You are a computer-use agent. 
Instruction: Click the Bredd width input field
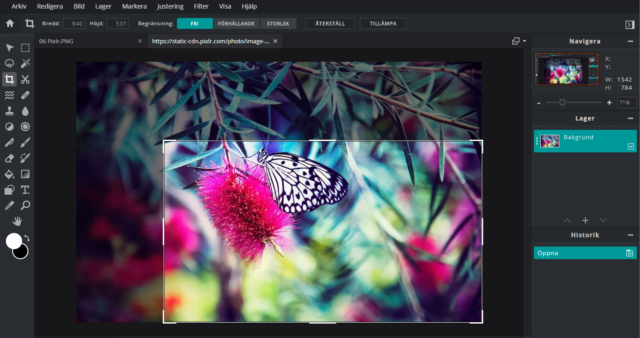pyautogui.click(x=74, y=23)
